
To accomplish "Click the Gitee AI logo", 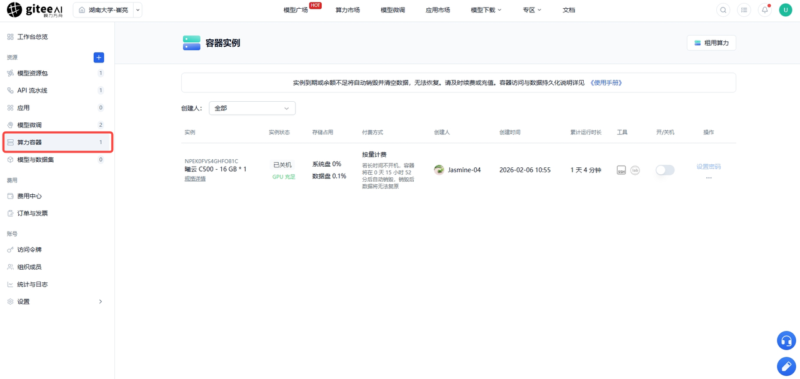I will (34, 10).
